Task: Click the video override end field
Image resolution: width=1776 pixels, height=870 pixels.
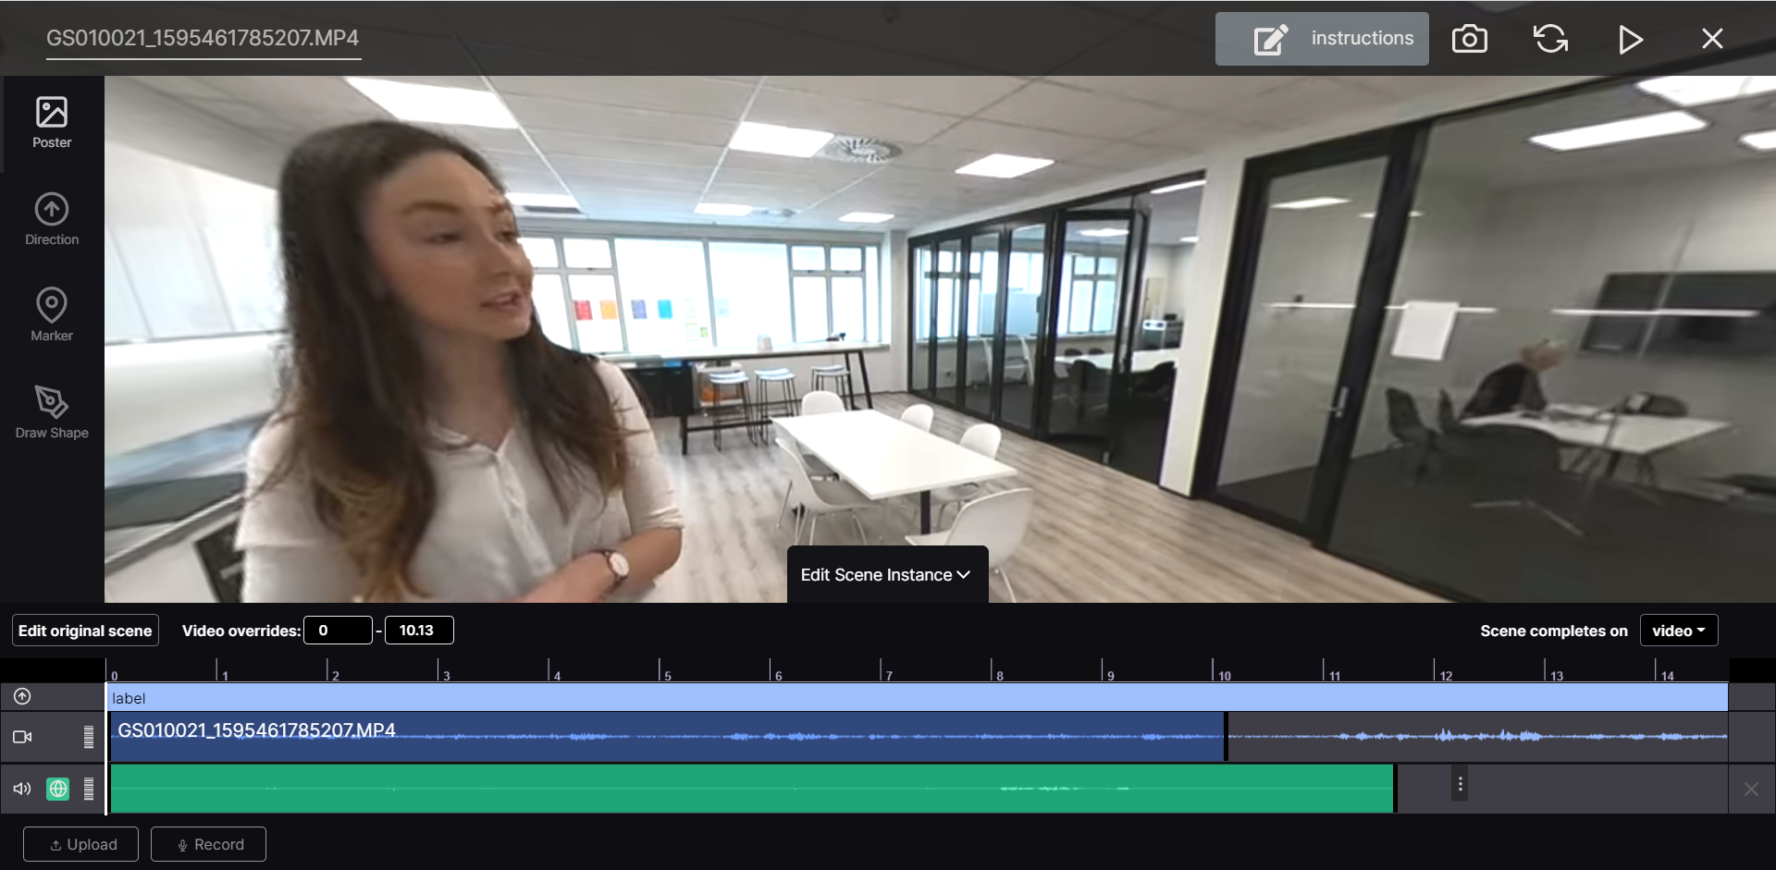Action: (x=419, y=631)
